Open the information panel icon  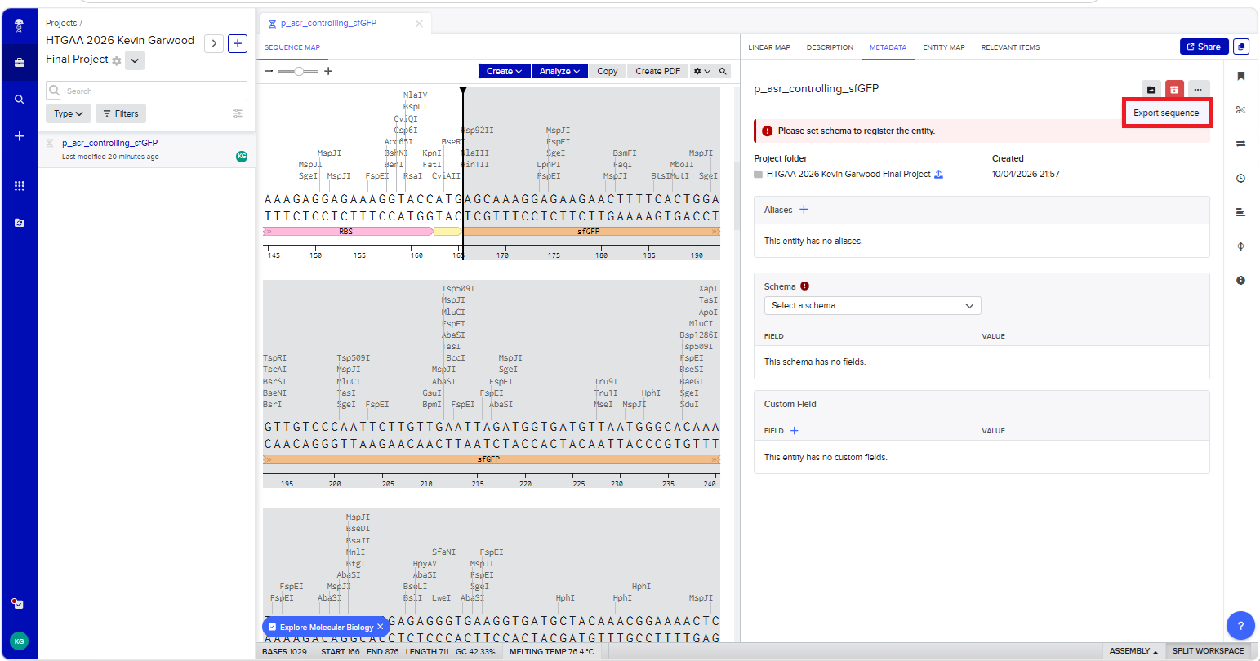[1241, 280]
